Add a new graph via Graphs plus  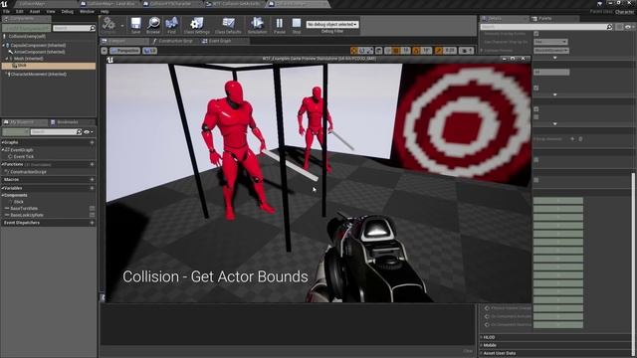pos(92,142)
